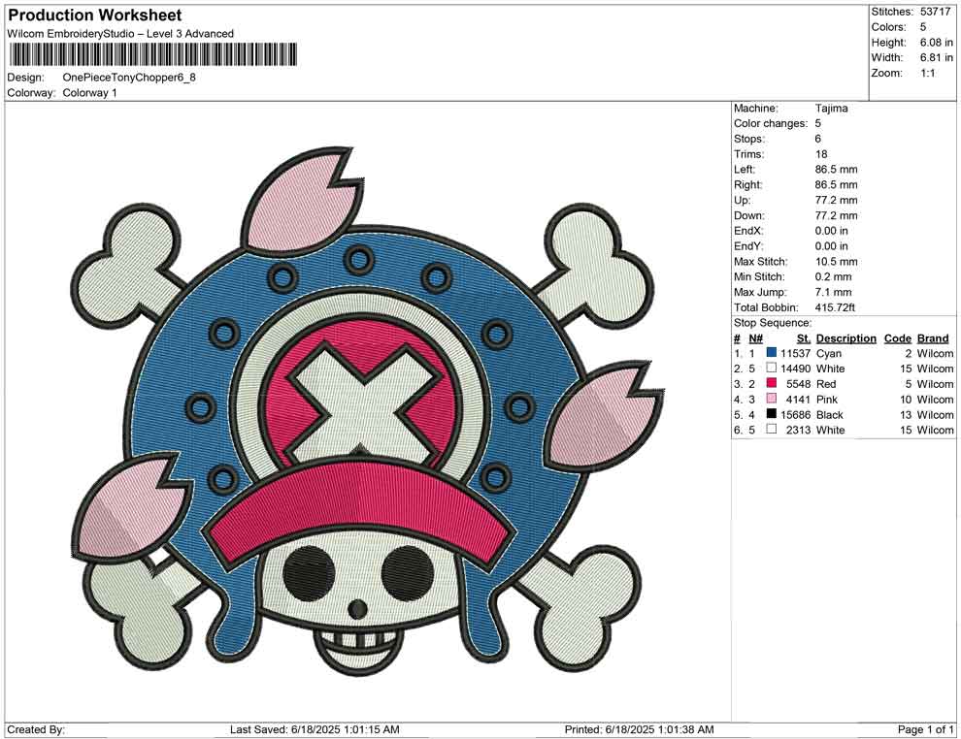Click the Width value '6.81 in'
Screen dimensions: 961x739
[x=936, y=57]
